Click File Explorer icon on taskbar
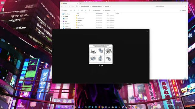195x109 pixels. point(103,107)
